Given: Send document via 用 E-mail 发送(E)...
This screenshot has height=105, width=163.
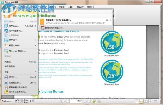Looking at the screenshot, I should pos(20,51).
